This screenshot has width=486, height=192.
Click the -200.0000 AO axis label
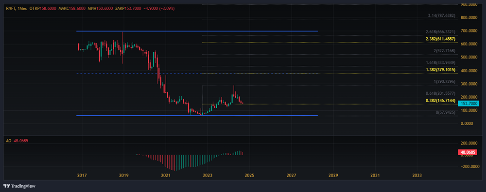pos(469,166)
